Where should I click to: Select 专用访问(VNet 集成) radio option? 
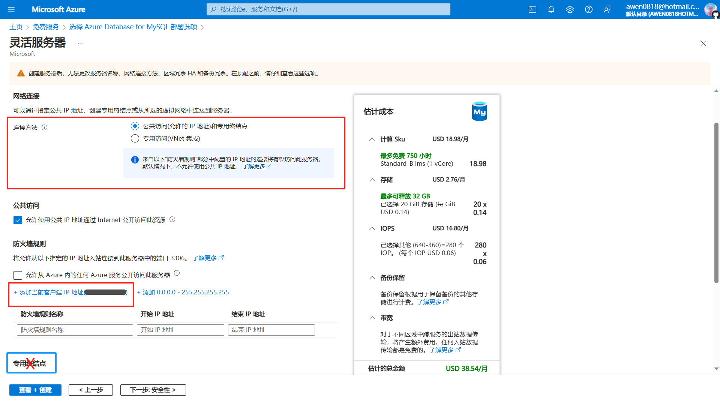[135, 138]
